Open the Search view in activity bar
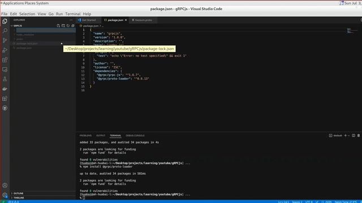The width and height of the screenshot is (362, 203). tap(5, 30)
